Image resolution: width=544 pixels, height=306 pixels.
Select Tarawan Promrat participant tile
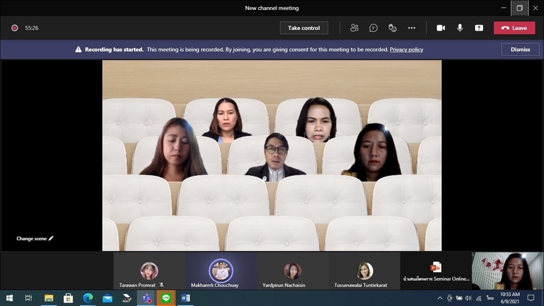pos(149,271)
